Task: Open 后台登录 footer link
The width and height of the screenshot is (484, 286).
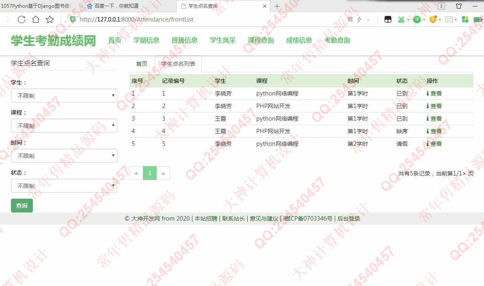Action: coord(348,219)
